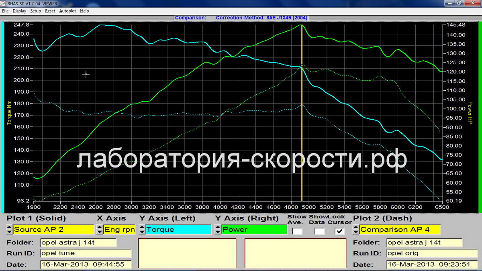Click the Reset menu item
Viewport: 482px width, 271px height.
pos(50,11)
